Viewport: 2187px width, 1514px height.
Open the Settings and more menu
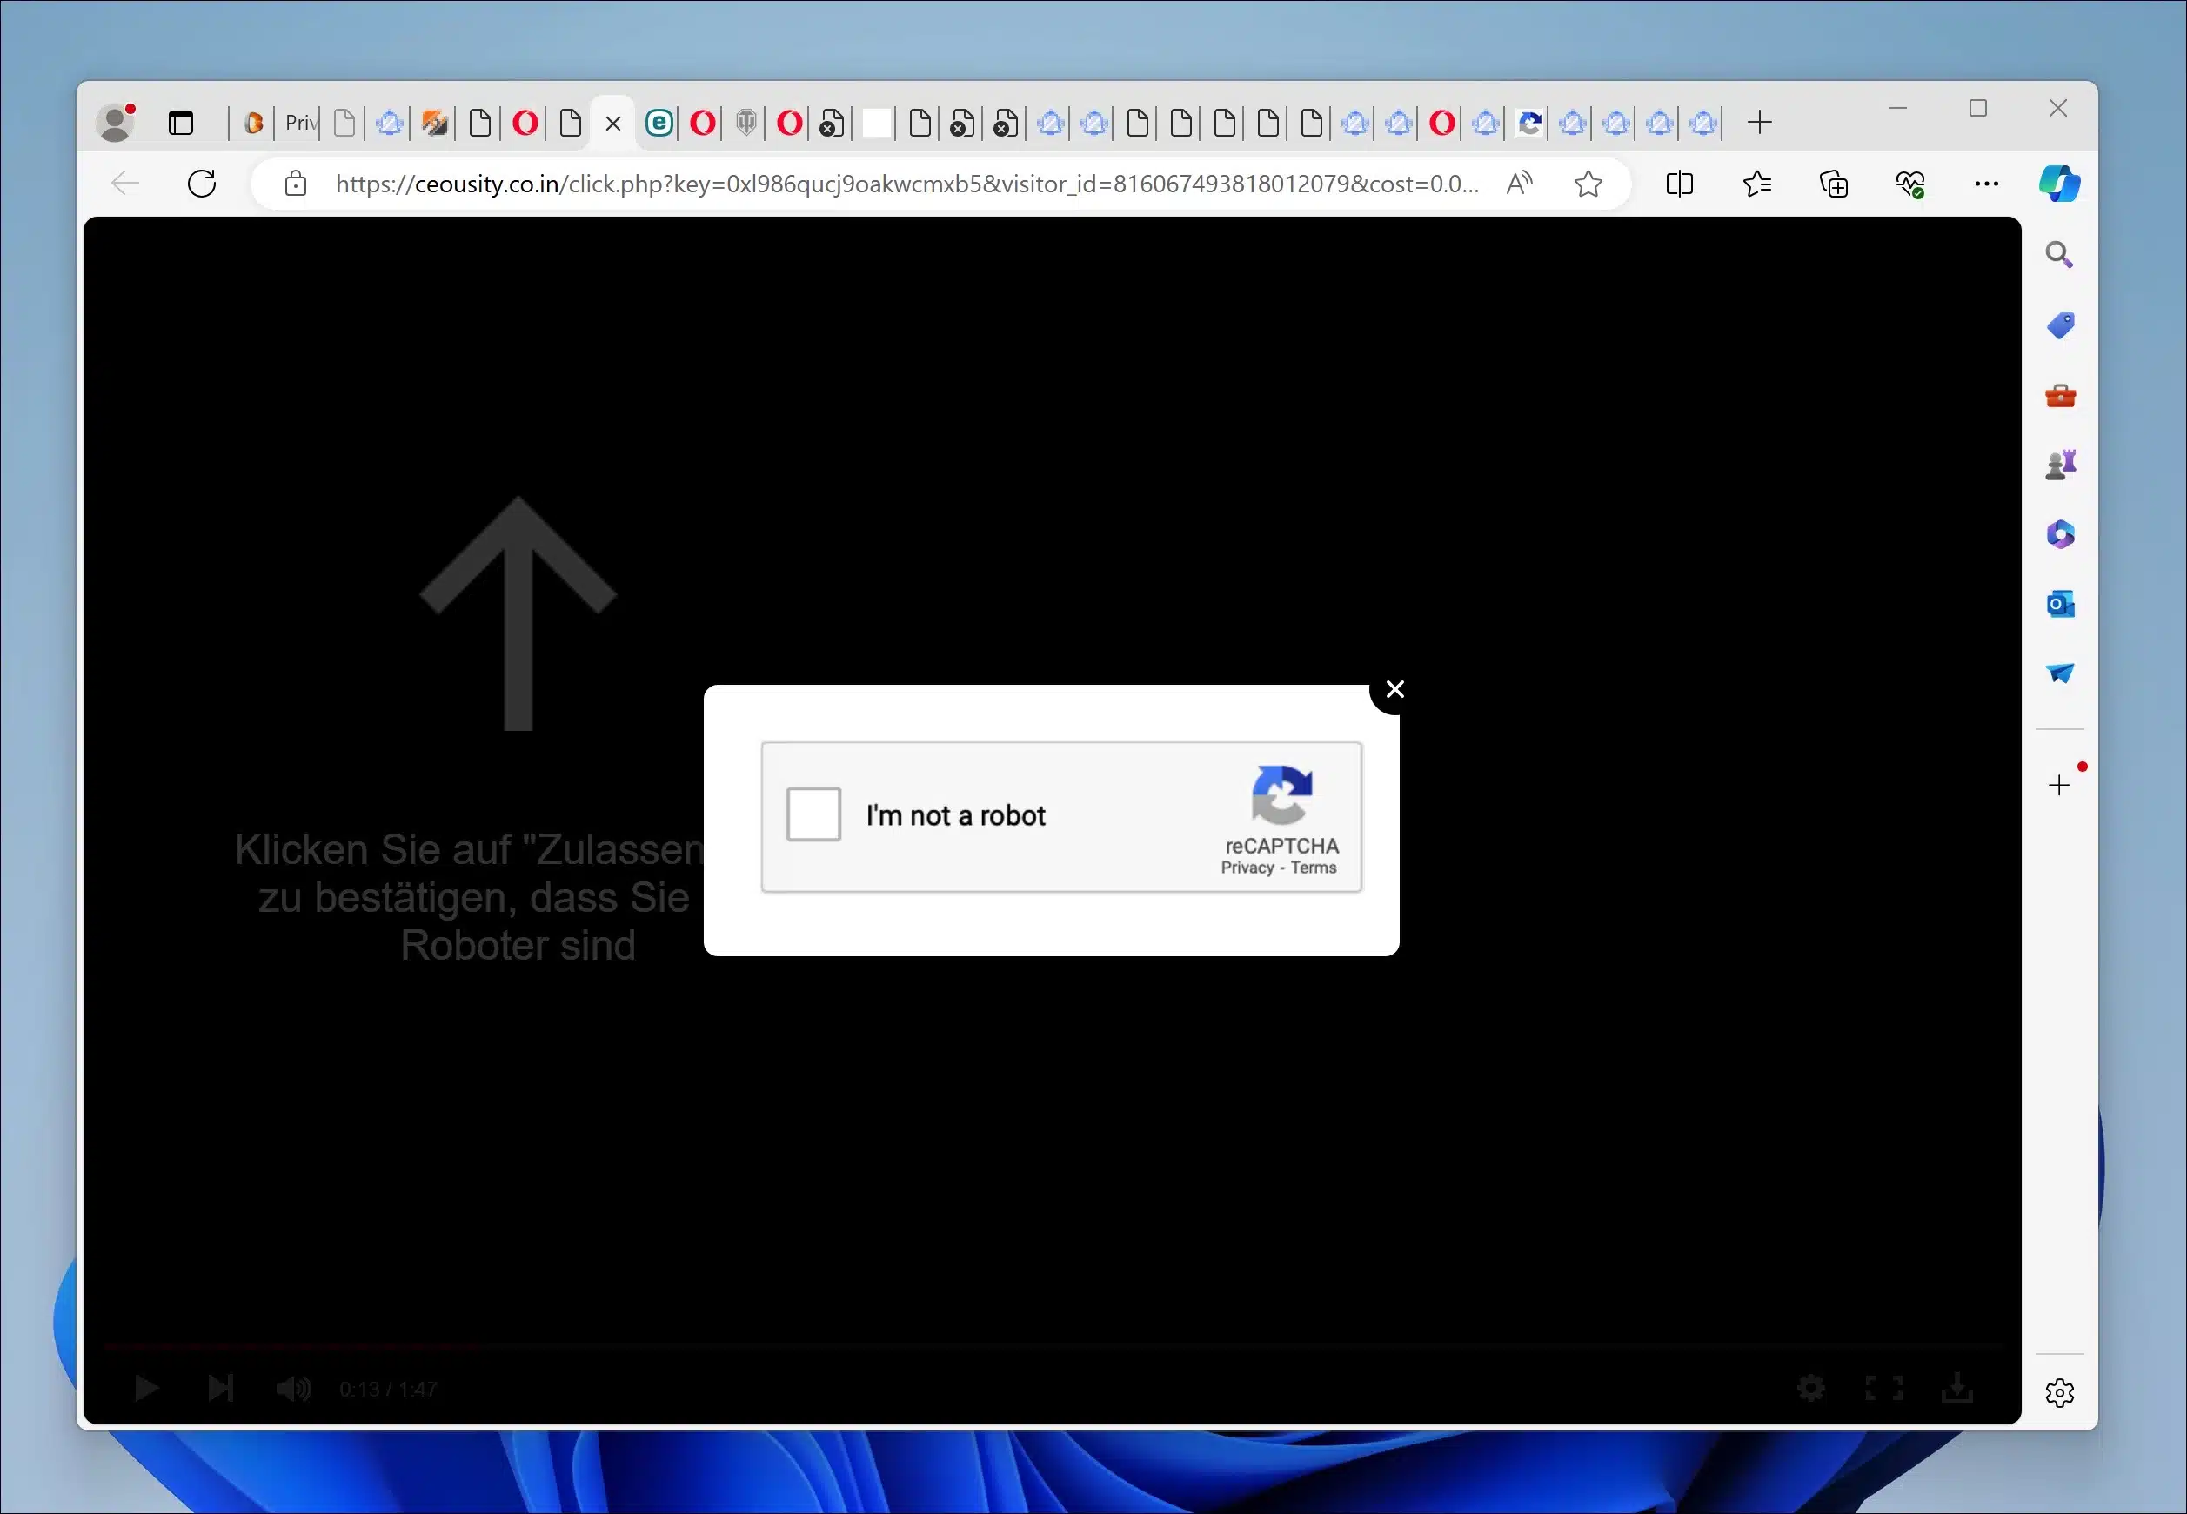pos(1986,183)
